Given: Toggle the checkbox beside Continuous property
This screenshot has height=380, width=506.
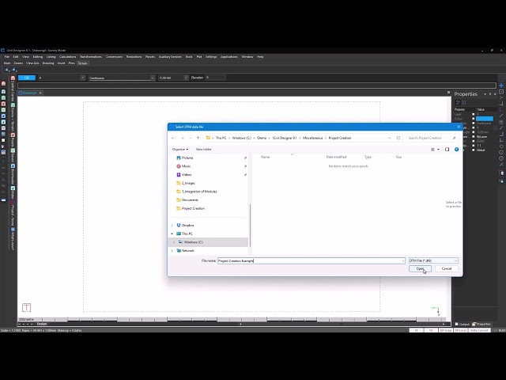Looking at the screenshot, I should (474, 123).
